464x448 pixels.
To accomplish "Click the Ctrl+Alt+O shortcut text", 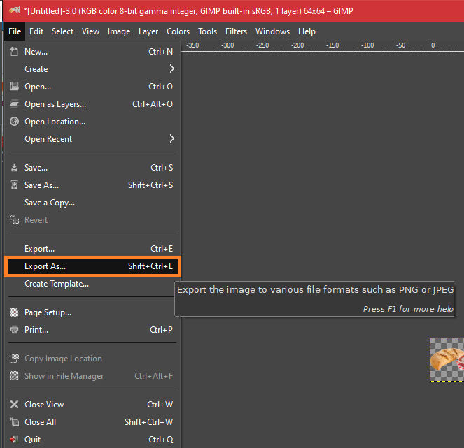I will point(153,104).
